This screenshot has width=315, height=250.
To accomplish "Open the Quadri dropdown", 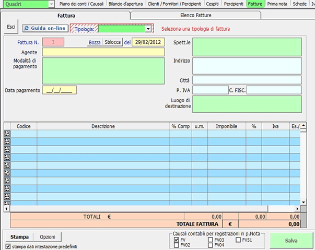I will 52,4.
